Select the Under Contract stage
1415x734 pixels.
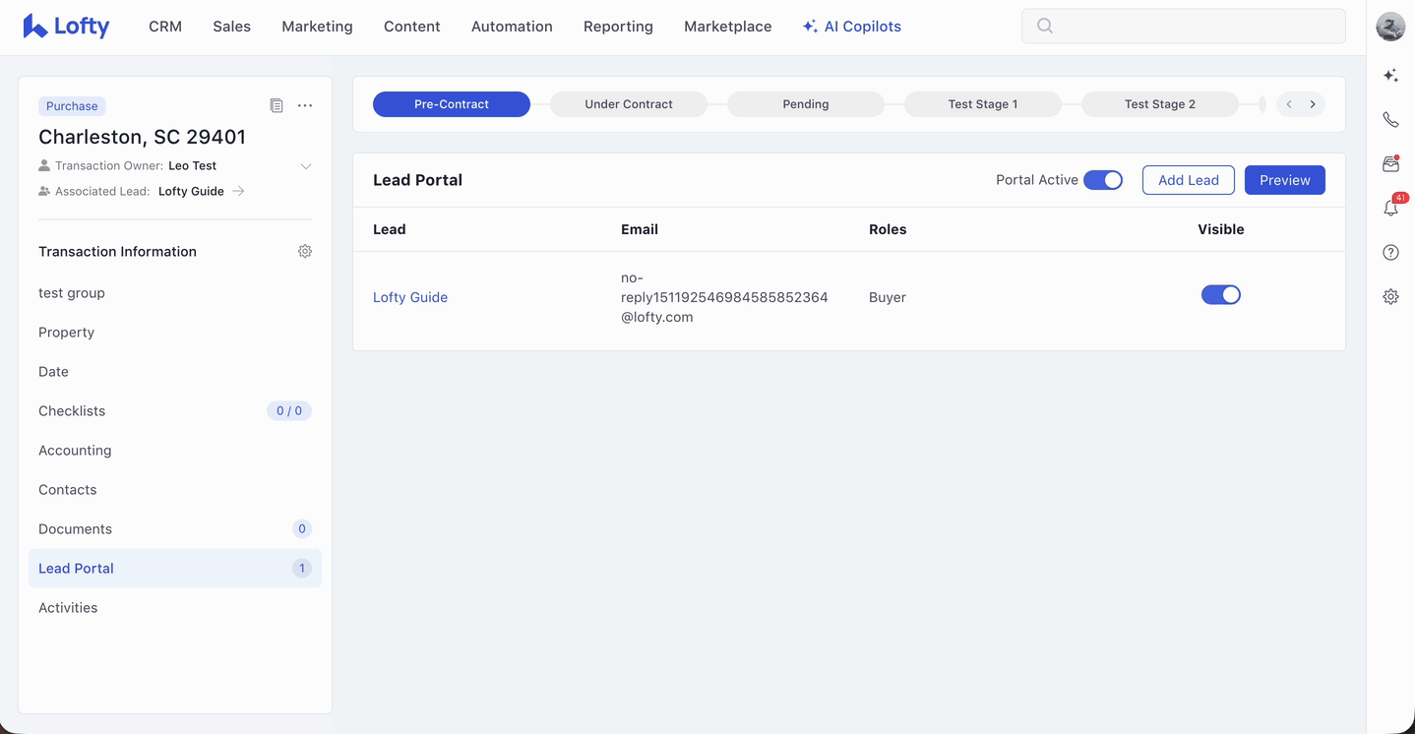[628, 104]
